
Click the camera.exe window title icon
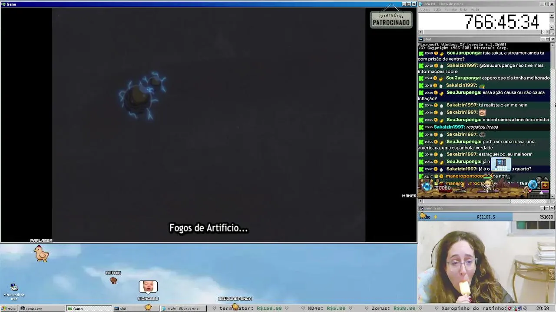(x=420, y=208)
